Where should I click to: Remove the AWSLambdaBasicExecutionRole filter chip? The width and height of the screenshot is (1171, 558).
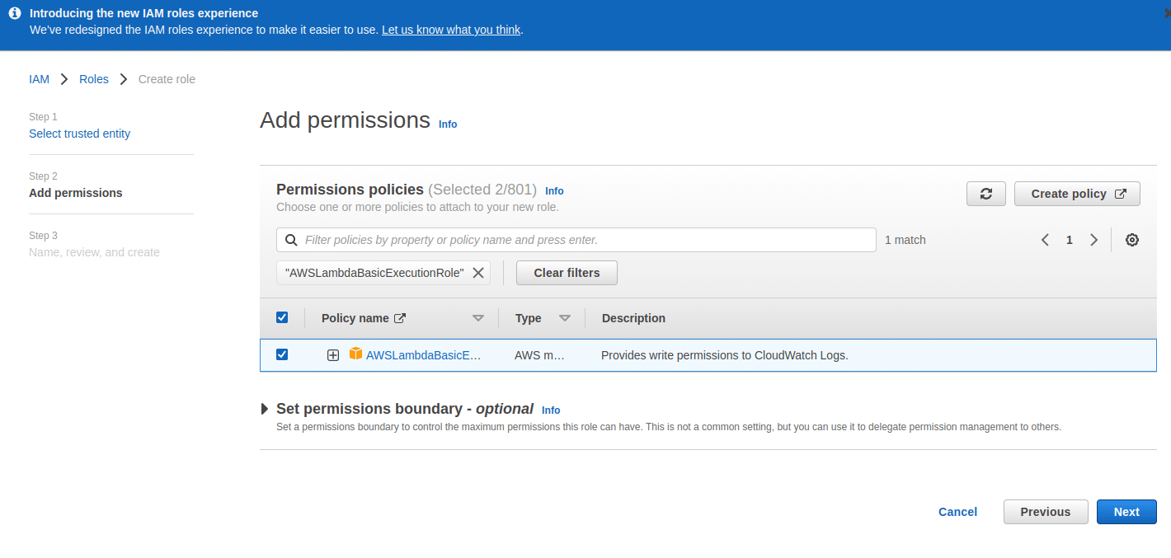477,273
